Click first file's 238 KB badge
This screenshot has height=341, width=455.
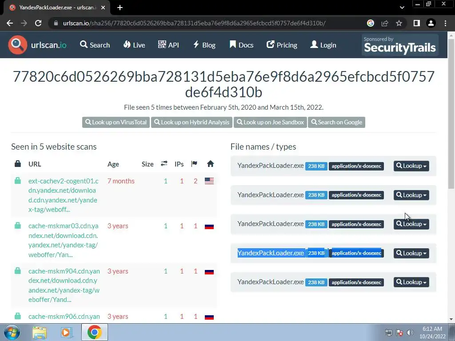pos(316,166)
